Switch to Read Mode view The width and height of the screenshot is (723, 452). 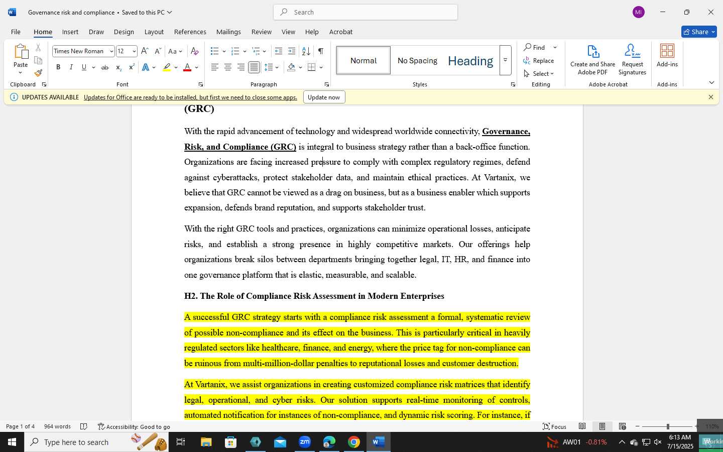point(582,426)
